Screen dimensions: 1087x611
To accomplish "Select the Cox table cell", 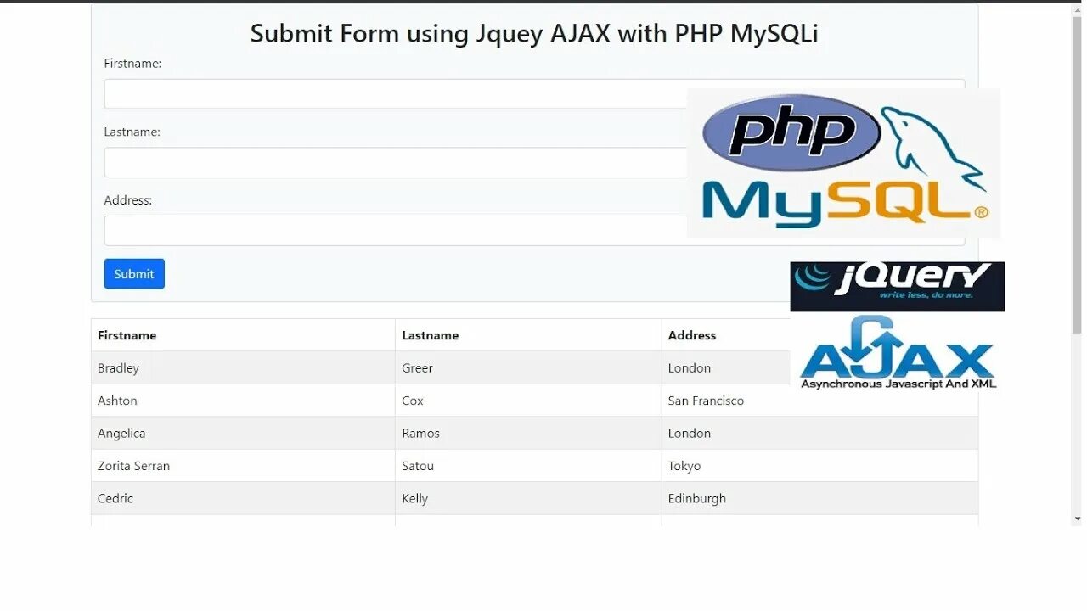I will 528,401.
